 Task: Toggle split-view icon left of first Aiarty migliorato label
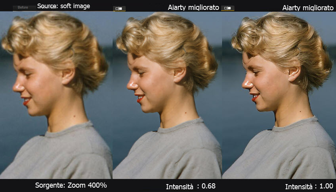[x=119, y=9]
